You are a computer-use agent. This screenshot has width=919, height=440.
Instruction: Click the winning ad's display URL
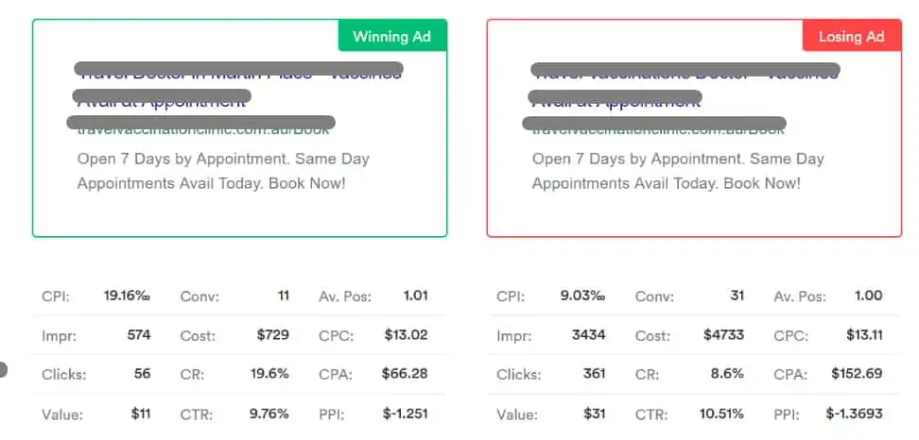[201, 126]
